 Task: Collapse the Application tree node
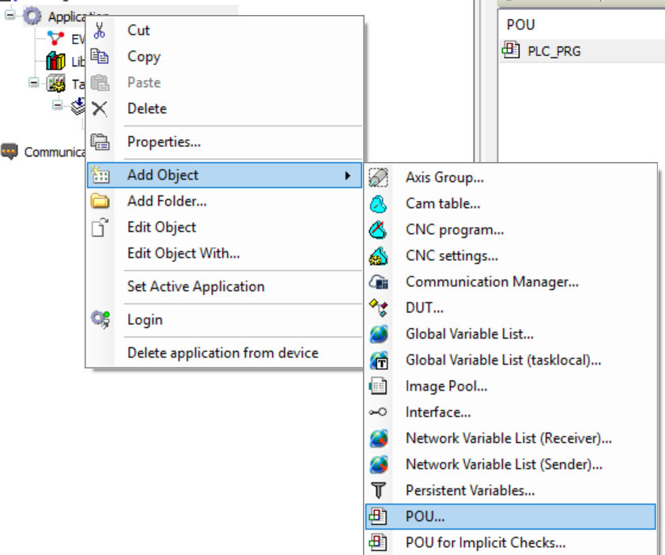coord(9,15)
